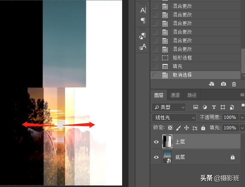
Task: Select the 底层 layer thumbnail
Action: tap(167, 157)
